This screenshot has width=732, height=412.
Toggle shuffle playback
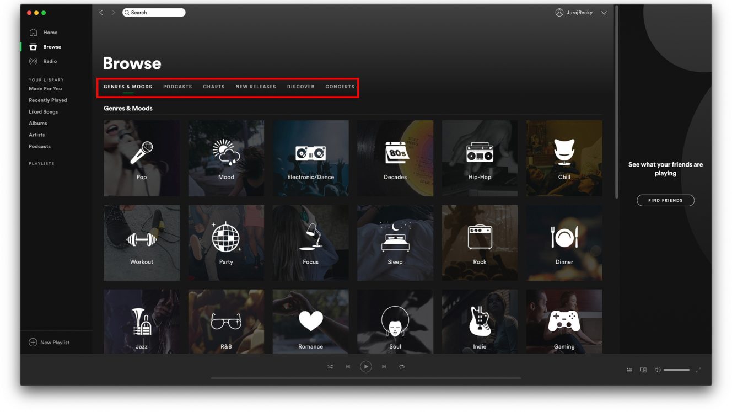point(330,367)
